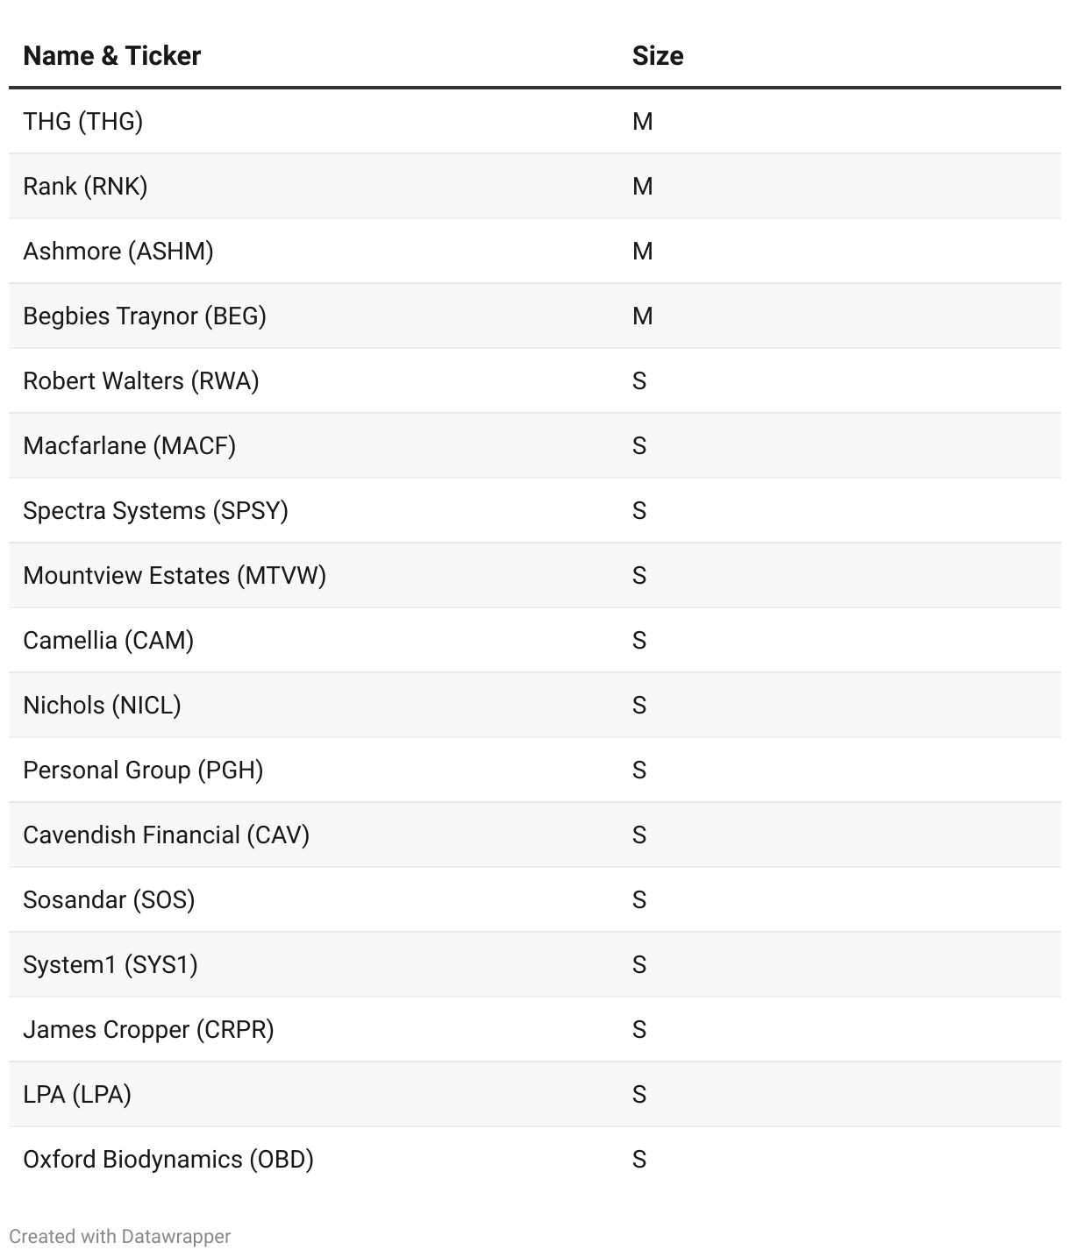The image size is (1070, 1257).
Task: Select the Robert Walters (RWA) row
Action: tap(141, 380)
